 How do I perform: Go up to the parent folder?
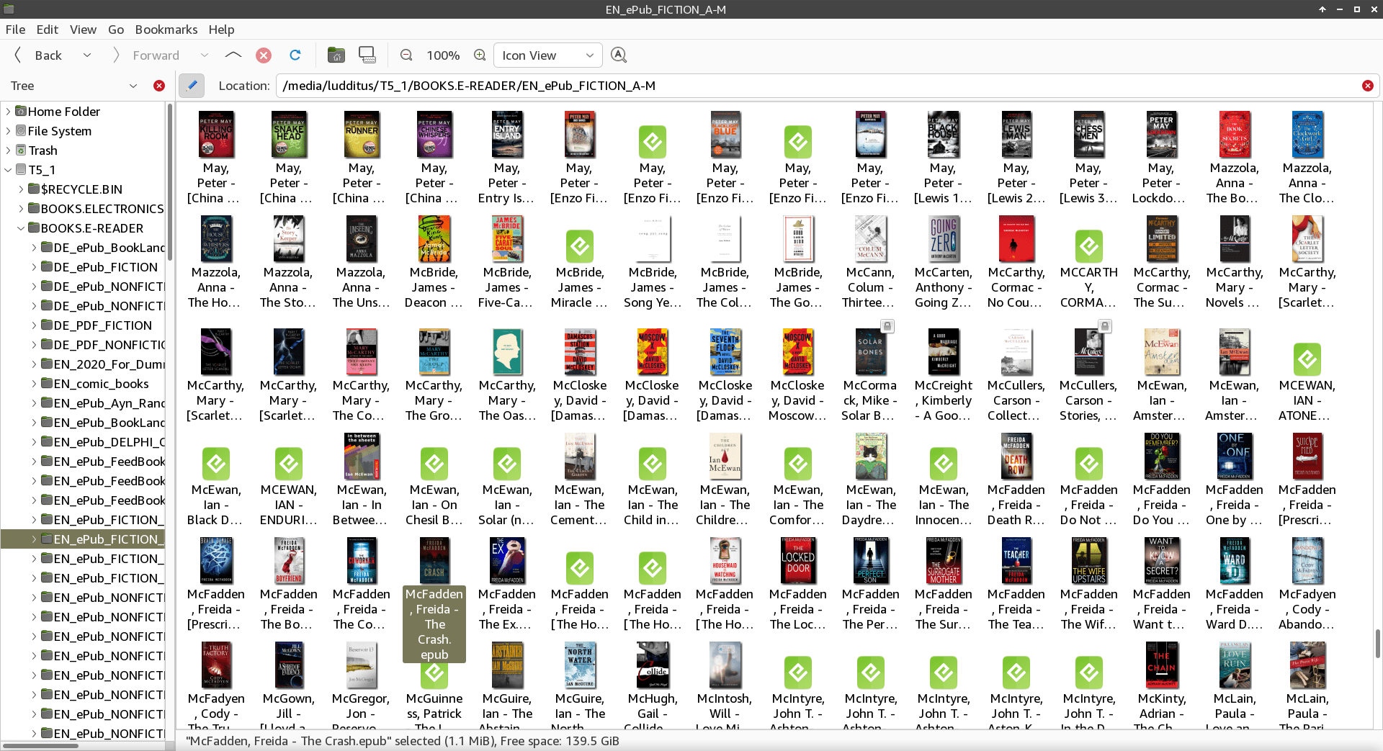233,55
